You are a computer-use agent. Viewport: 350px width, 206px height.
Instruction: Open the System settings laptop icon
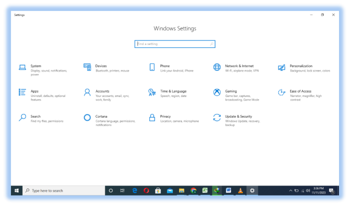22,67
